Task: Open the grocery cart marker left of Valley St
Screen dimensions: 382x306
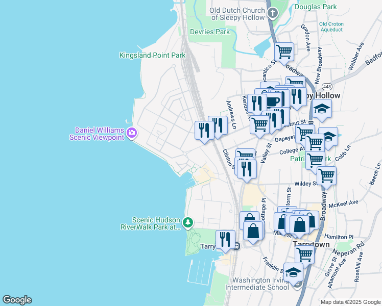Action: [260, 124]
